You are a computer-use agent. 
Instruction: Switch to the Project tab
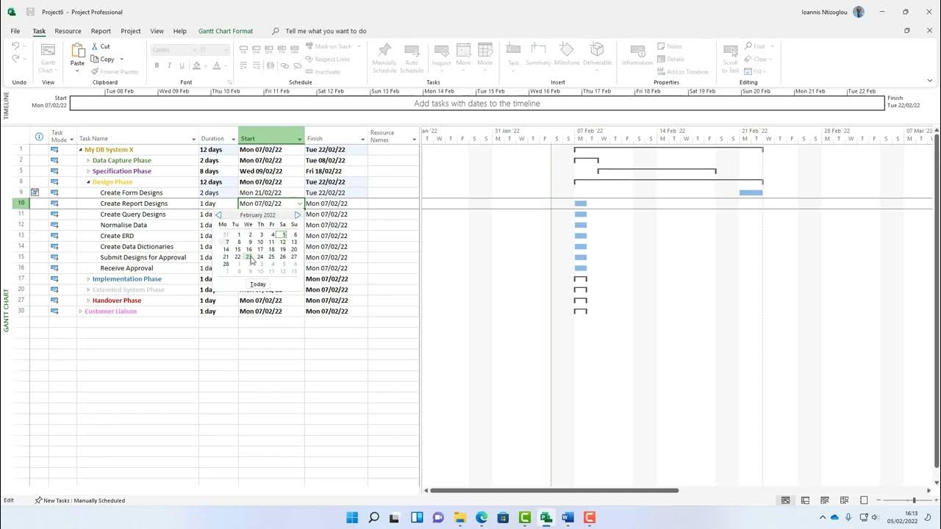tap(131, 31)
